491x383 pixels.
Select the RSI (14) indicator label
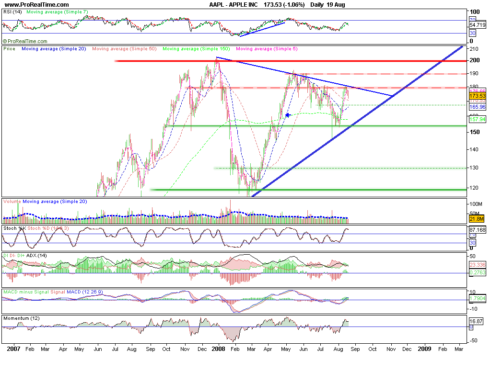(x=13, y=12)
